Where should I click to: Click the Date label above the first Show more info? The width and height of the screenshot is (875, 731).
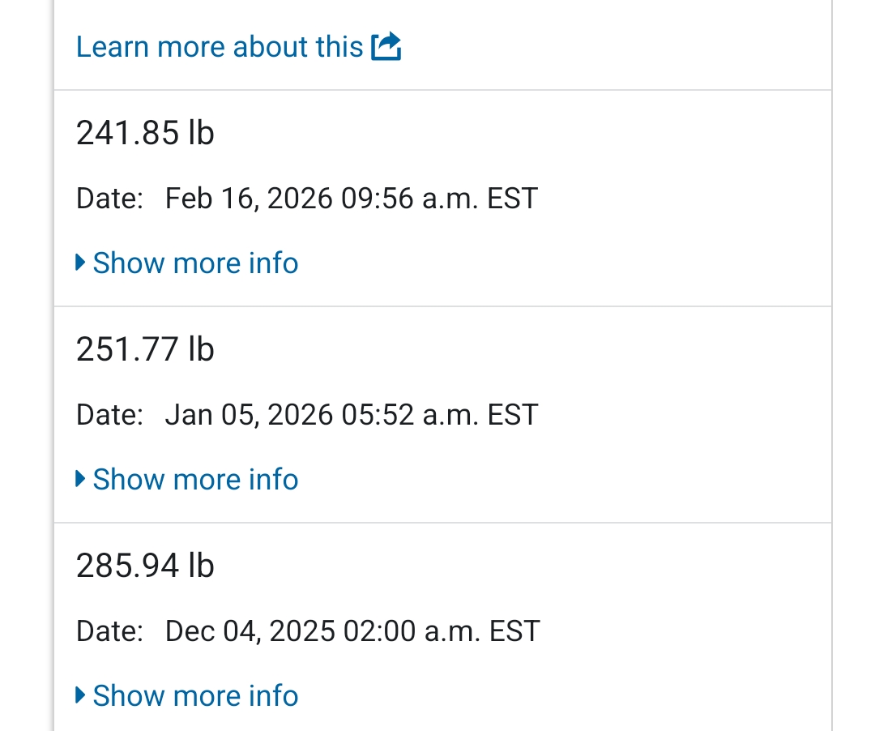pos(109,199)
